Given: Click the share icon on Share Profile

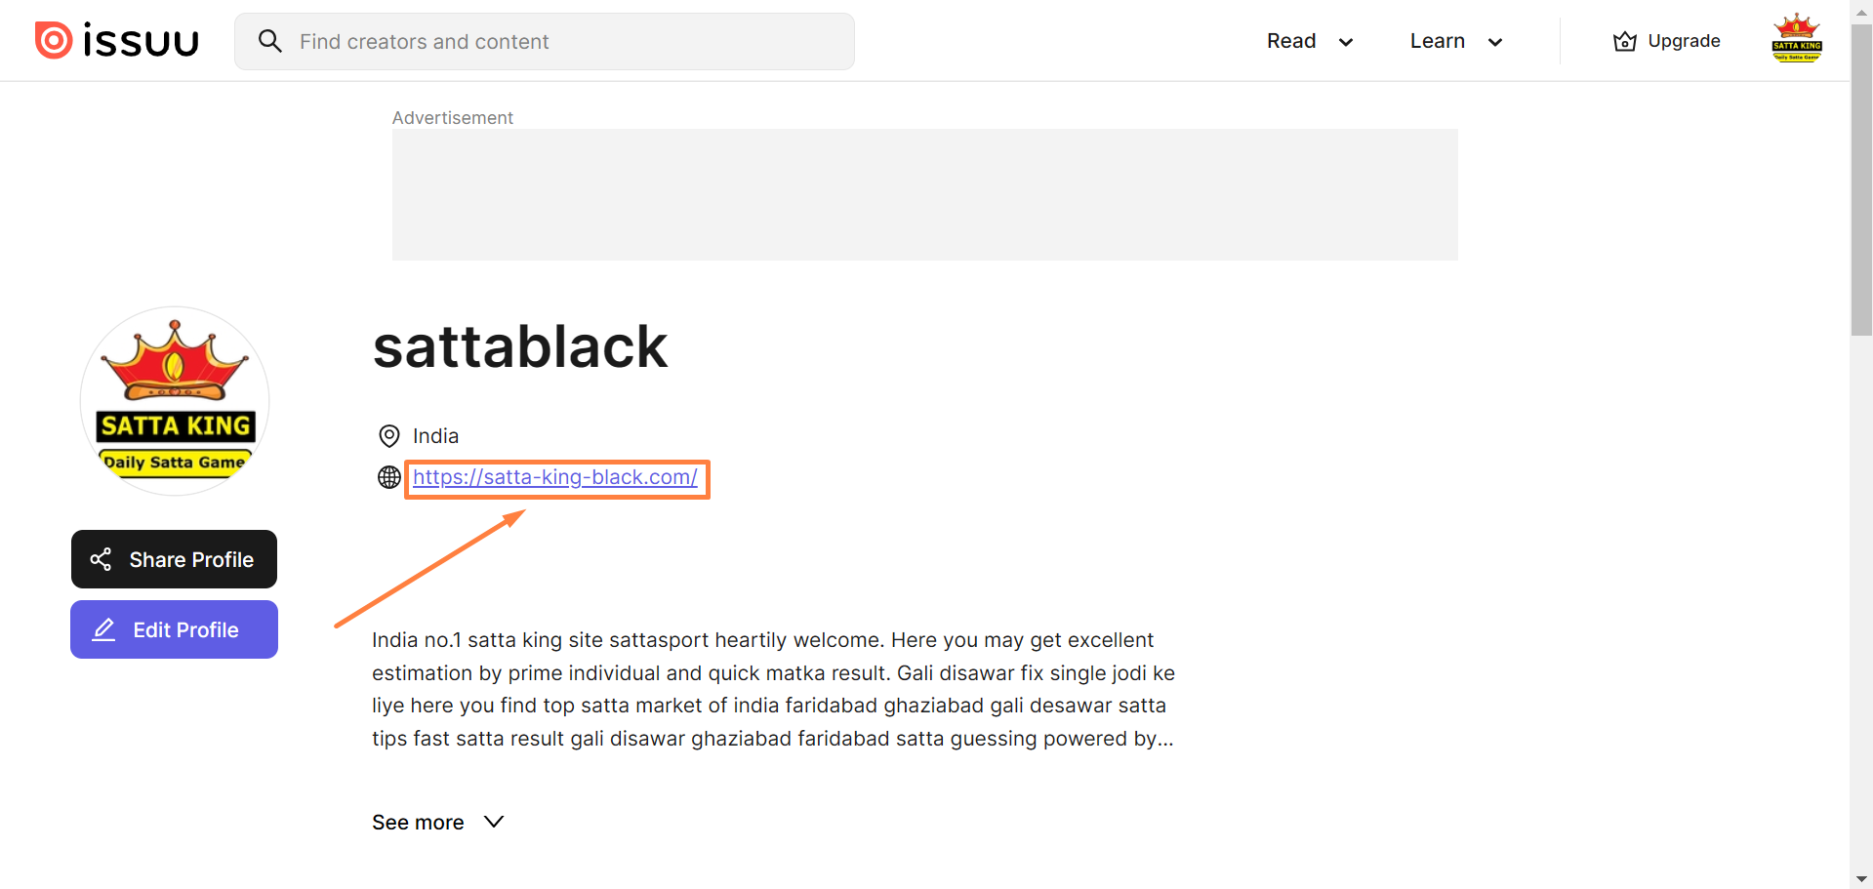Looking at the screenshot, I should tap(101, 559).
